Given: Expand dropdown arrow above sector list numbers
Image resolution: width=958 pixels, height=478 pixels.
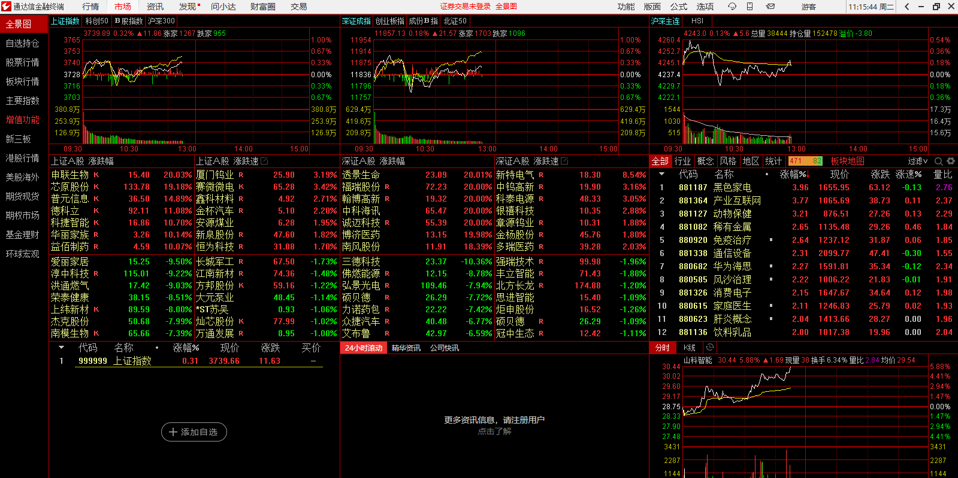Looking at the screenshot, I should (x=661, y=175).
